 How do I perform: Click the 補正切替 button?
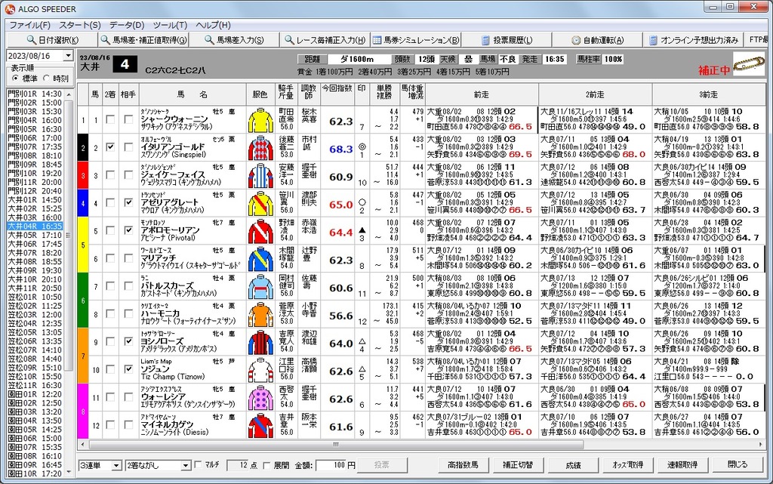coord(518,465)
